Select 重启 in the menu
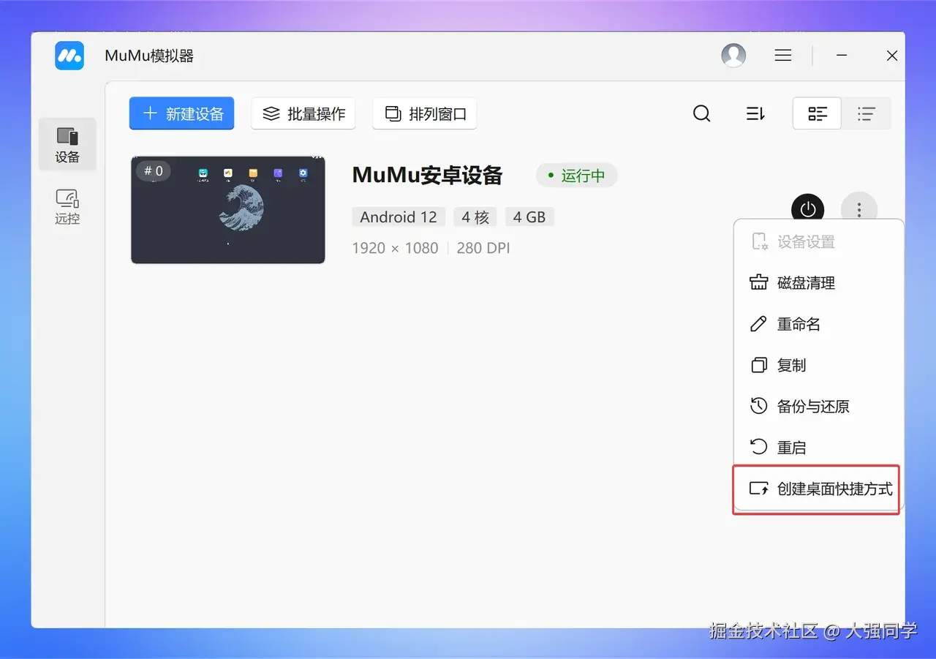This screenshot has height=659, width=936. (819, 447)
